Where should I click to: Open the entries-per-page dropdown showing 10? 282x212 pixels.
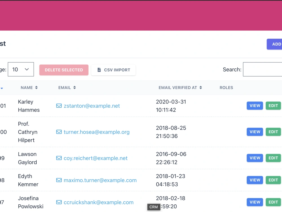[21, 69]
